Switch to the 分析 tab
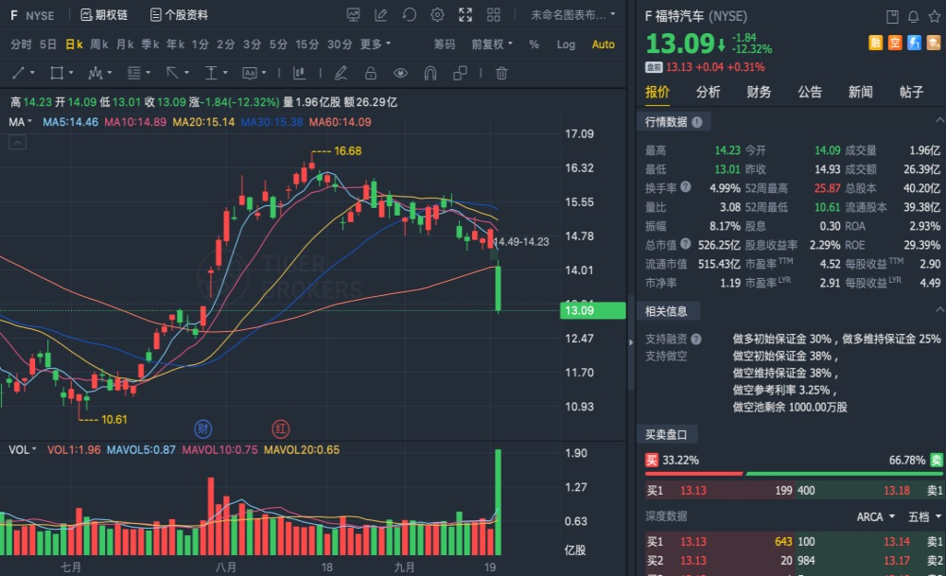This screenshot has width=946, height=576. click(x=708, y=92)
